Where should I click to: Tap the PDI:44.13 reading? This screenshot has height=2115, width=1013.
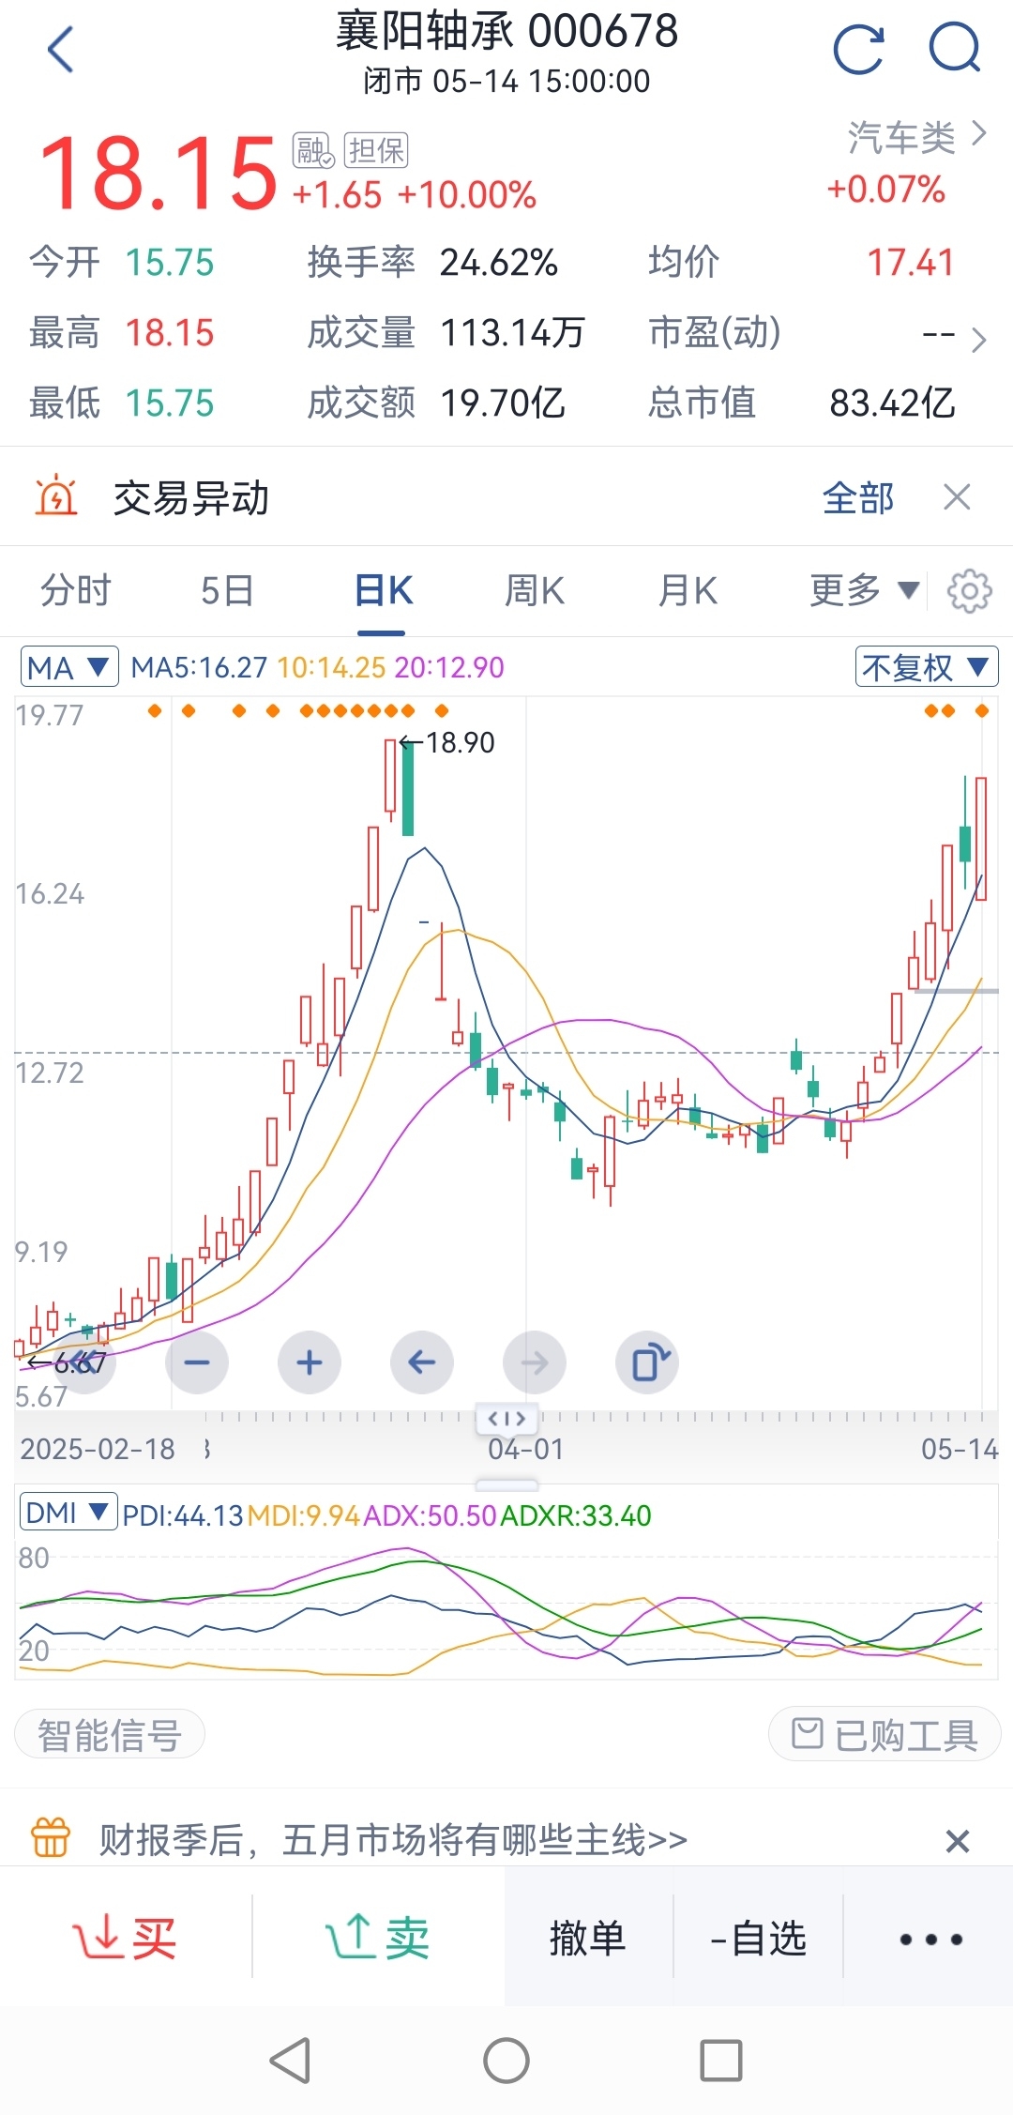click(183, 1515)
